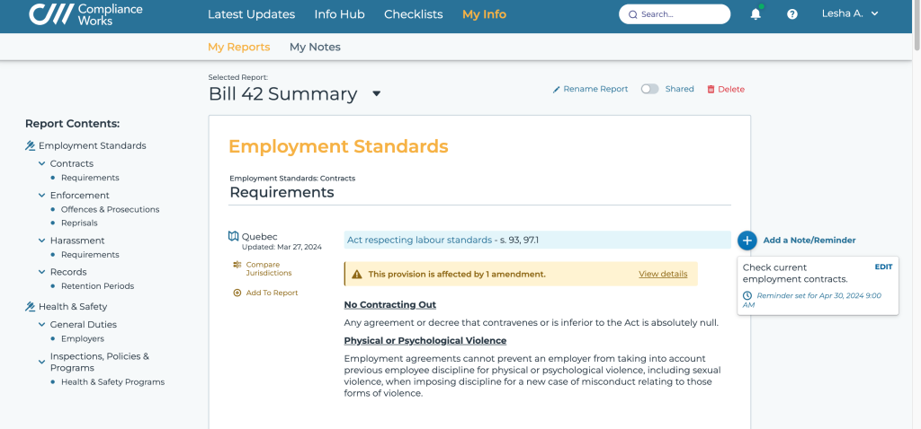Open the Lesha A. user menu
This screenshot has height=429, width=921.
tap(850, 13)
